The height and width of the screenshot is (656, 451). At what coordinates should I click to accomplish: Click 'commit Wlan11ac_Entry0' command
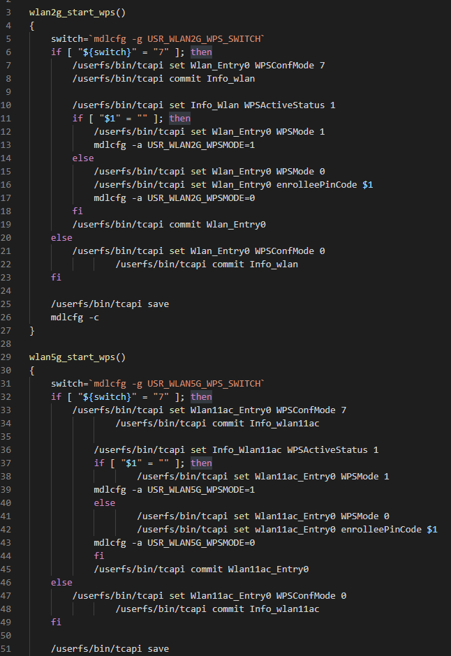click(x=249, y=569)
